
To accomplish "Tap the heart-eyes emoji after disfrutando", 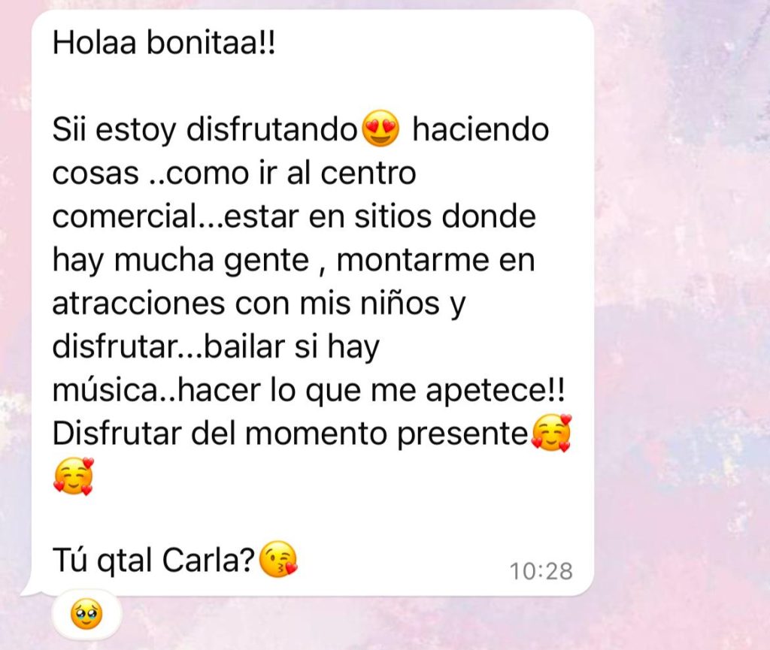I will pos(380,128).
